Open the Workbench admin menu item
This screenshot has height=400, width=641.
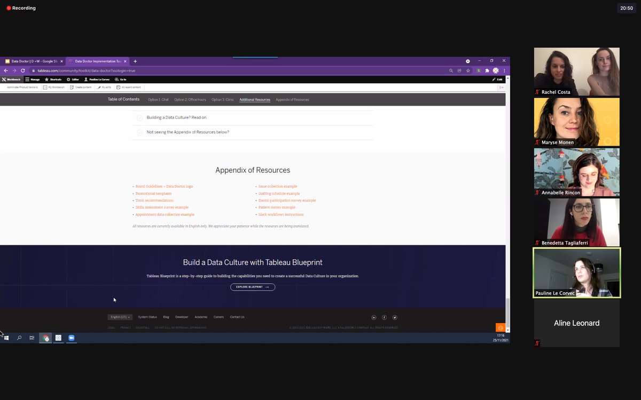tap(11, 79)
